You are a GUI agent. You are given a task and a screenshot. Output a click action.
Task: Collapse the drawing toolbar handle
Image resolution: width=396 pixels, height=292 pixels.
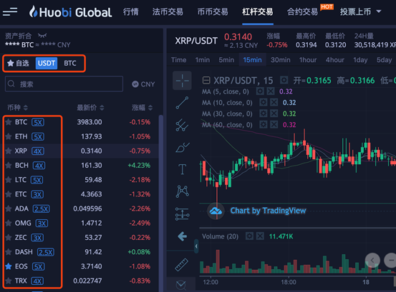click(196, 246)
